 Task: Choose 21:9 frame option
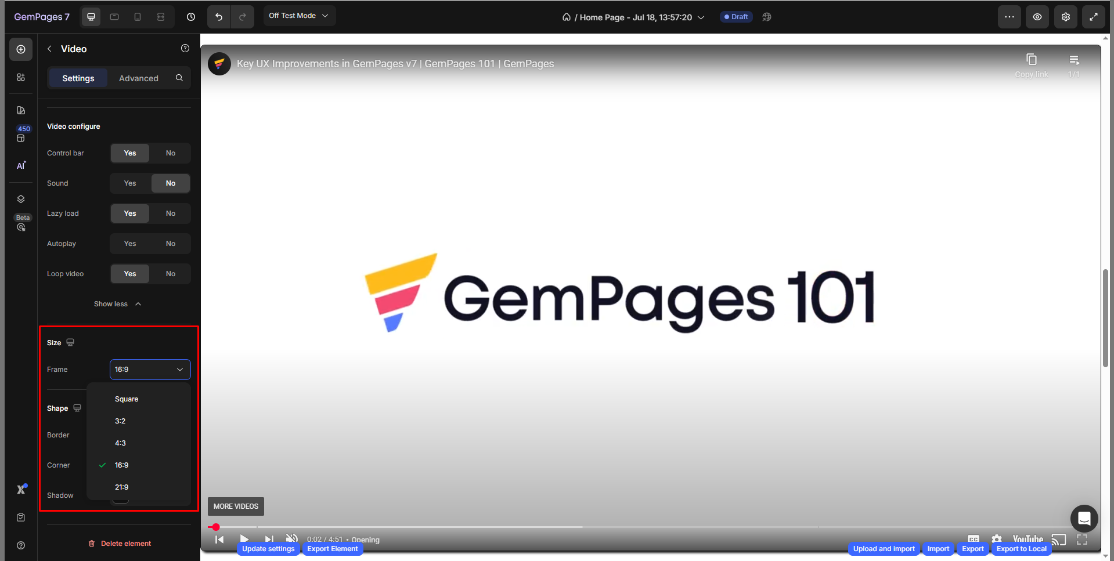(x=139, y=487)
